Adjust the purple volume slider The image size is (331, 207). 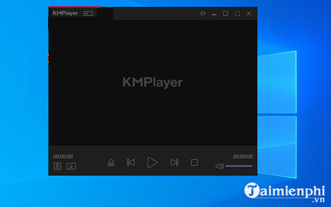(239, 166)
